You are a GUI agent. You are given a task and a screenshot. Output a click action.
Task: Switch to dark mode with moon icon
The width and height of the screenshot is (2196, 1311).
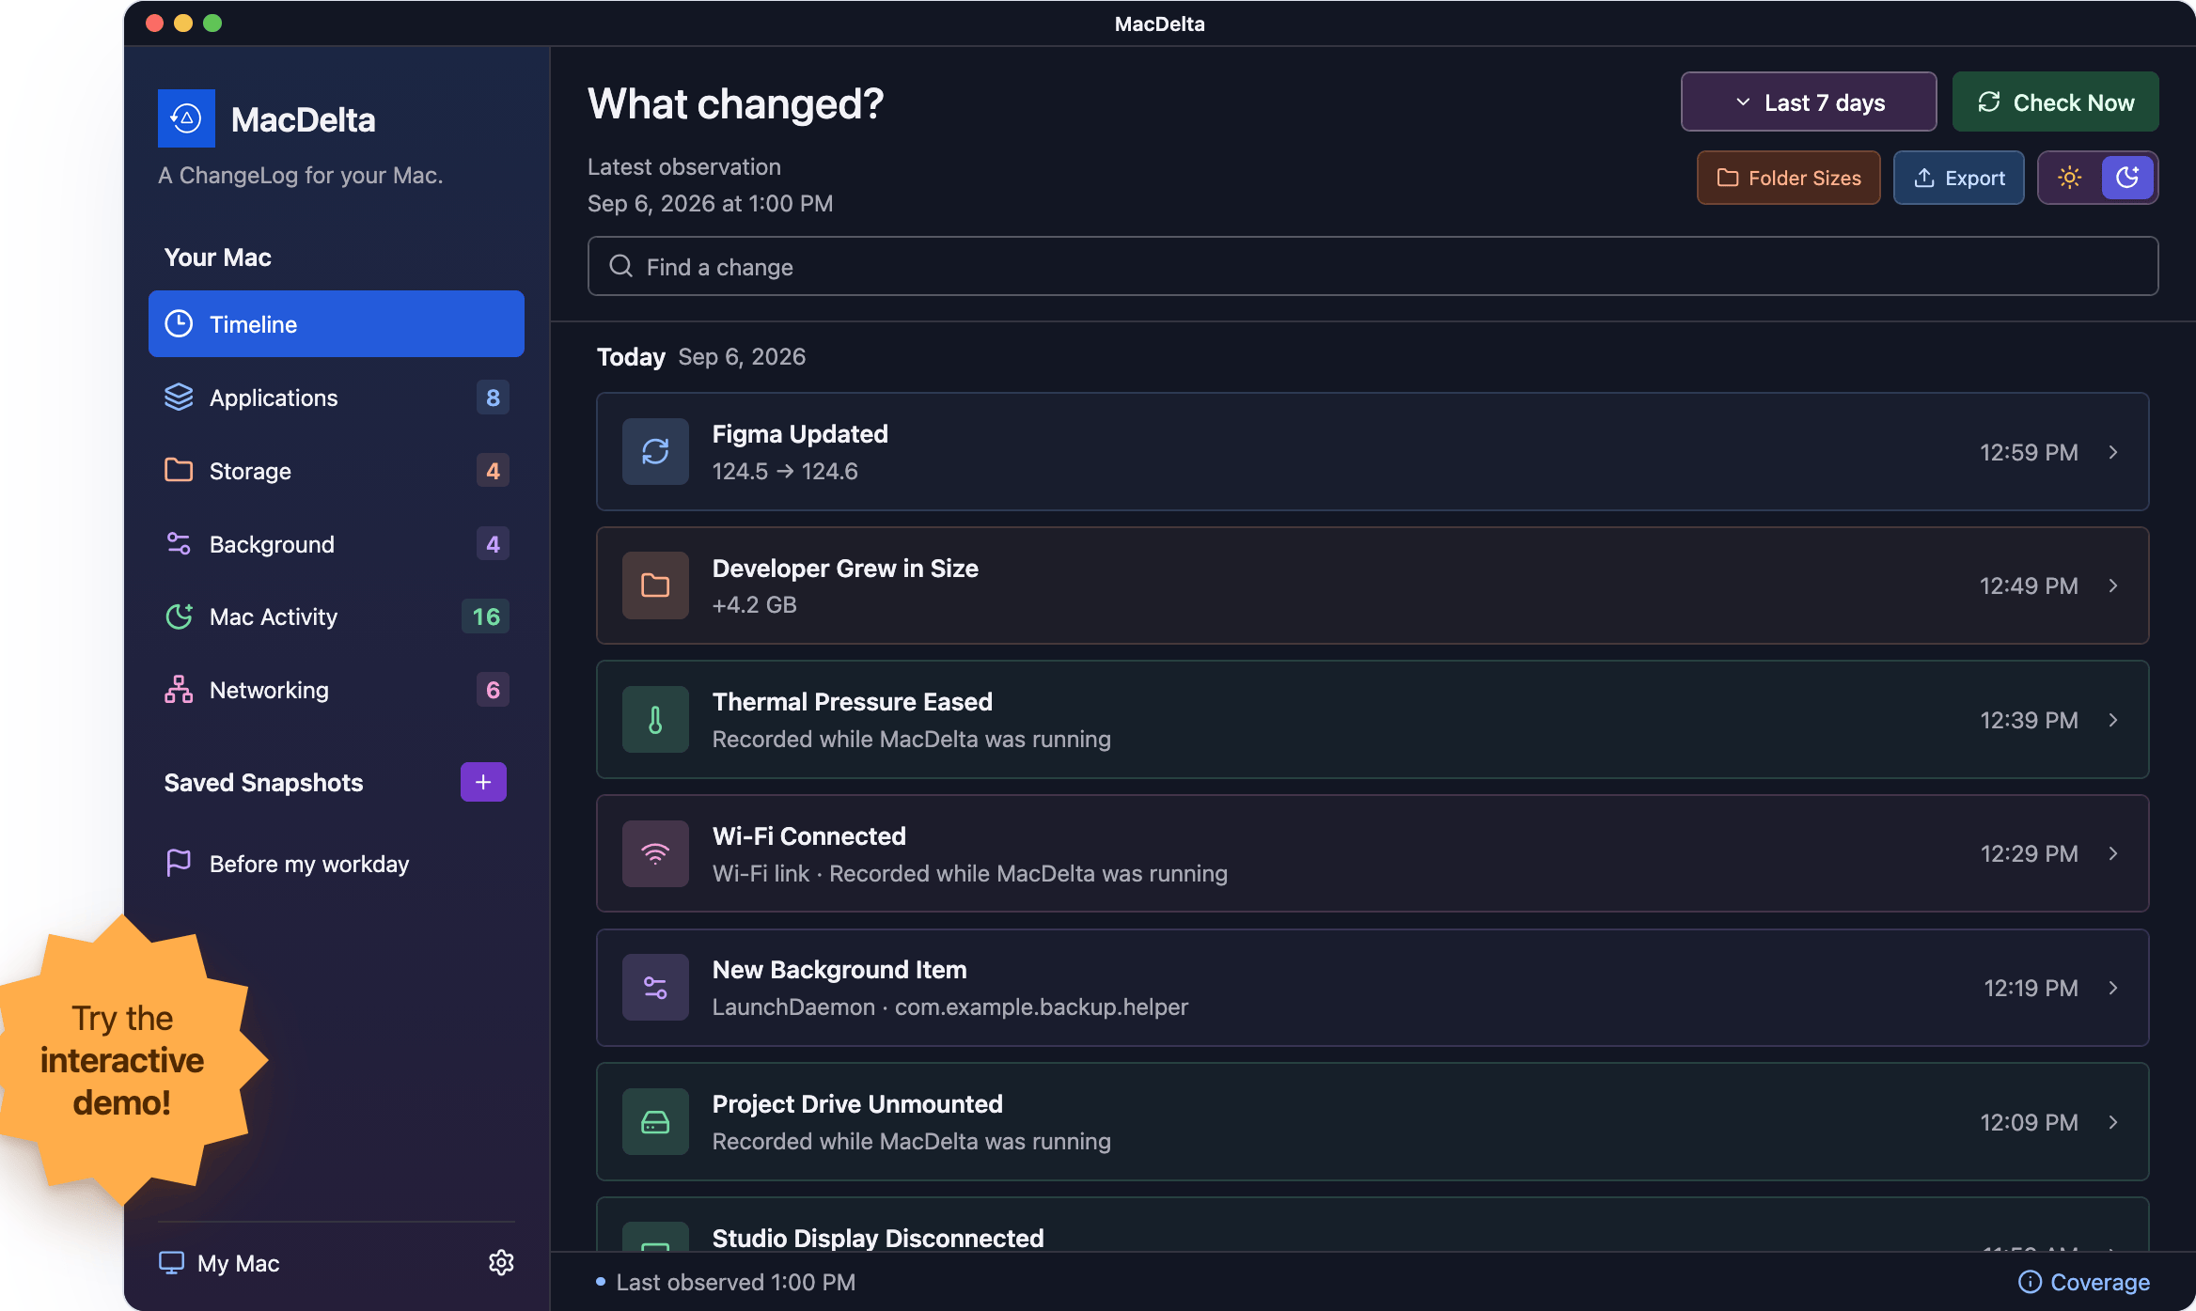click(2127, 178)
